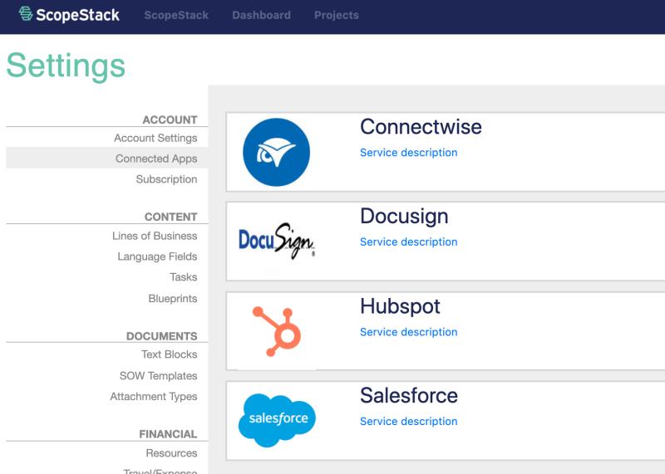This screenshot has height=474, width=665.
Task: Open Subscription settings page
Action: click(167, 179)
